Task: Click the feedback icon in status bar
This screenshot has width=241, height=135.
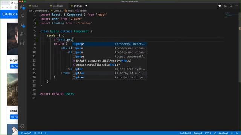Action: click(232, 133)
